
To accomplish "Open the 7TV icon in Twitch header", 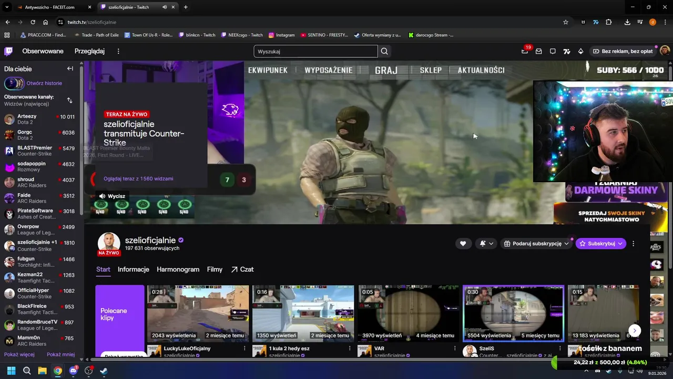I will (567, 51).
